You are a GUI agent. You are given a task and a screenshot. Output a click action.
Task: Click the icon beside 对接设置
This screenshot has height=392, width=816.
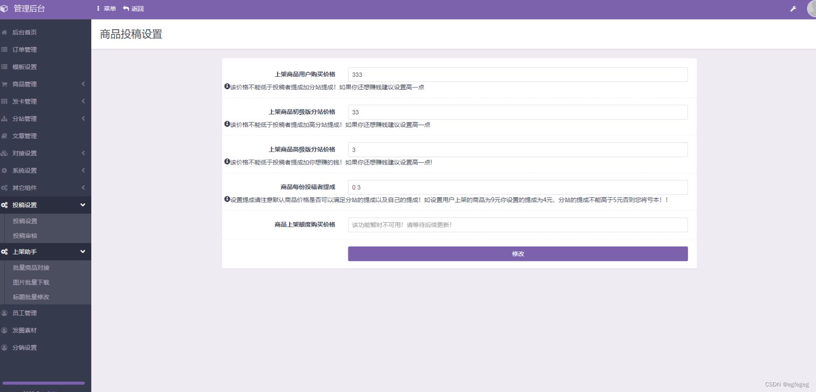[x=4, y=153]
